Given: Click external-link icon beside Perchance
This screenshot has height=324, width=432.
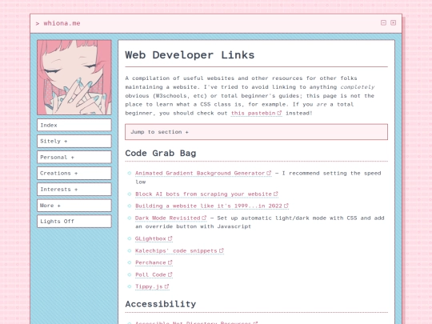Looking at the screenshot, I should pyautogui.click(x=170, y=262).
